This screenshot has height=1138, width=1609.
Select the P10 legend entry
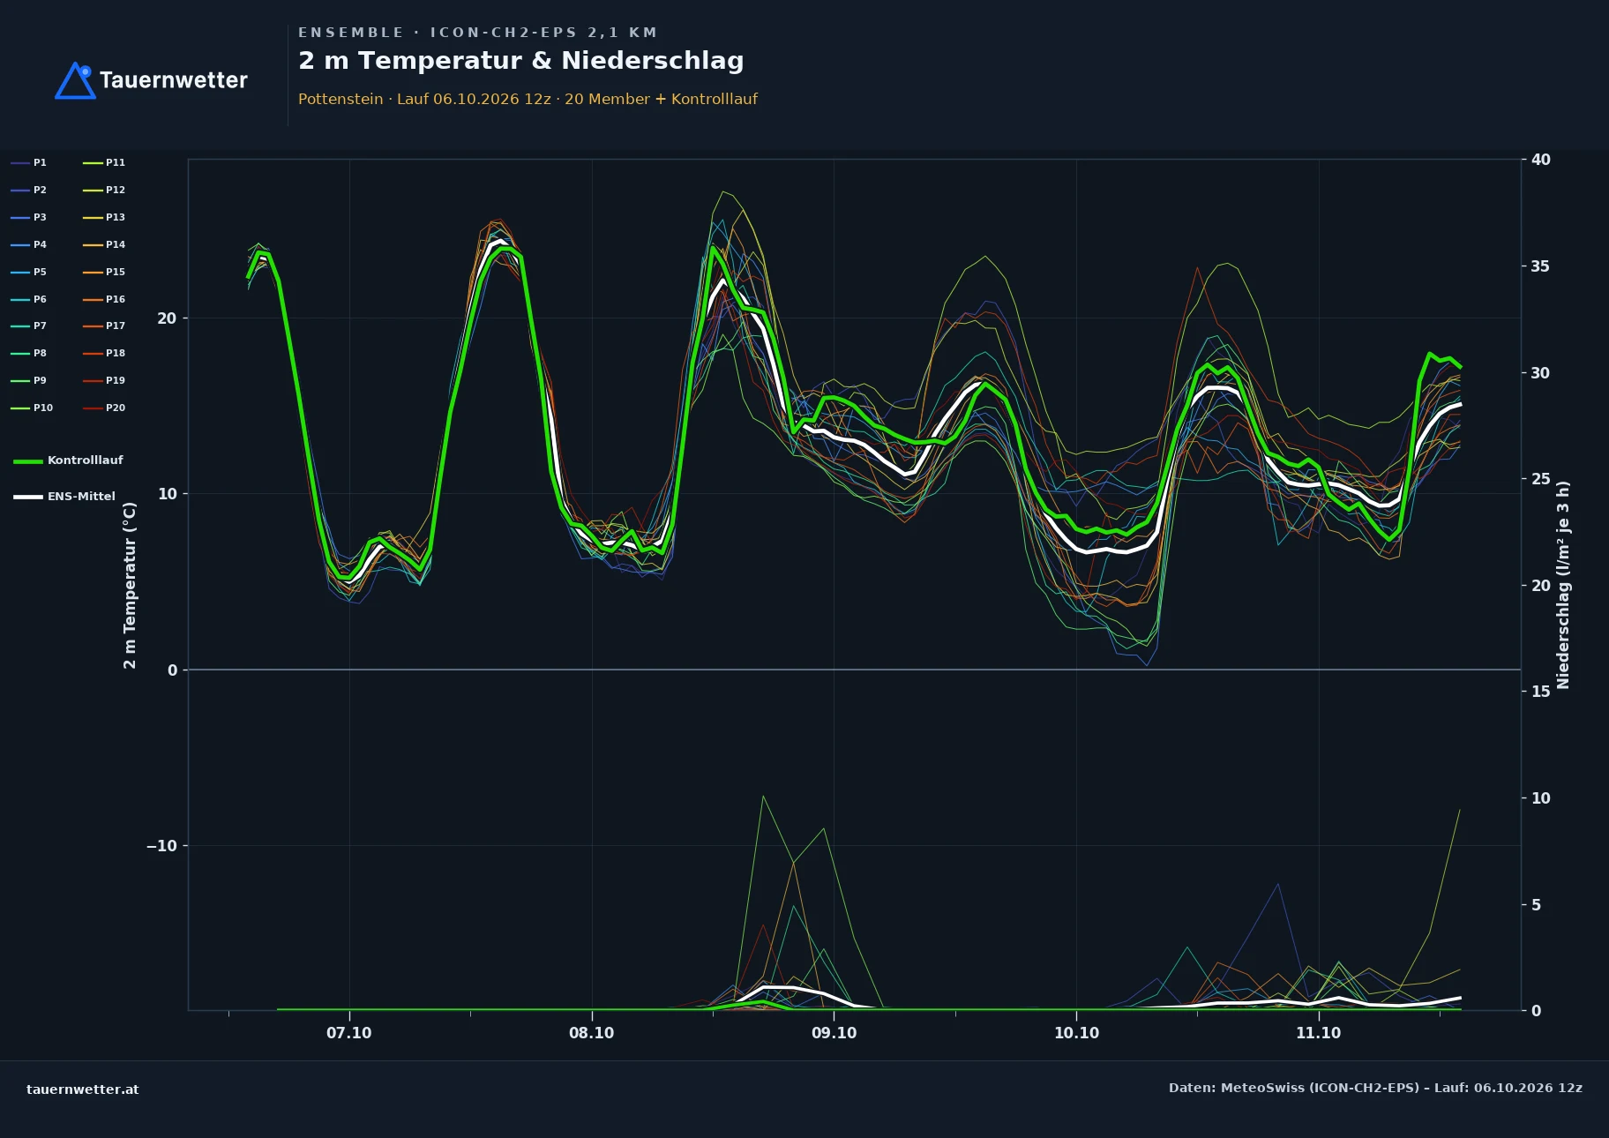(x=32, y=408)
